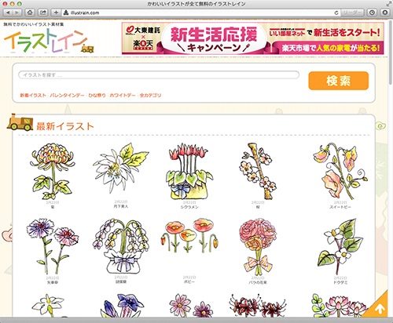Image resolution: width=393 pixels, height=323 pixels.
Task: Open the バラの花束 rose bouquet illustration
Action: click(258, 247)
